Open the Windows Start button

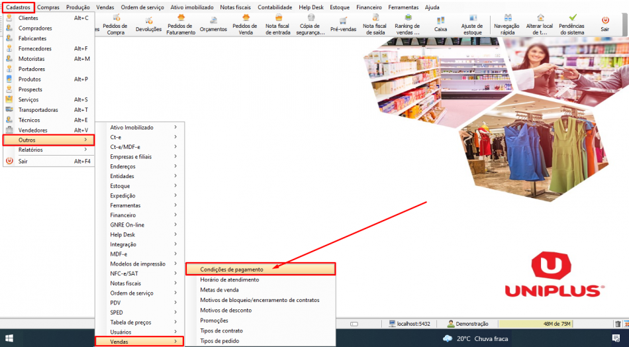tap(9, 338)
